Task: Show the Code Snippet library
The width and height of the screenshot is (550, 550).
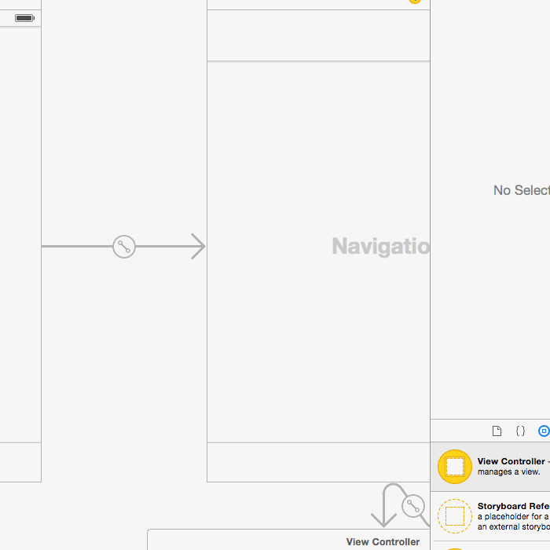Action: click(520, 431)
